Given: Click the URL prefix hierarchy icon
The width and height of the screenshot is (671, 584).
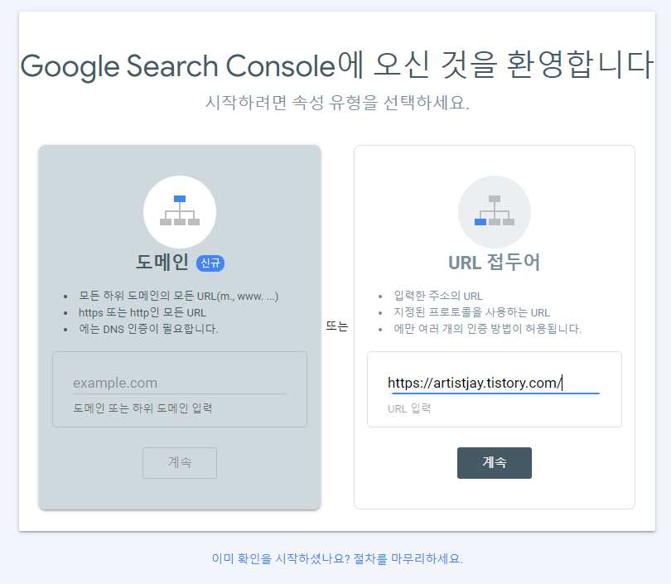Looking at the screenshot, I should (495, 212).
